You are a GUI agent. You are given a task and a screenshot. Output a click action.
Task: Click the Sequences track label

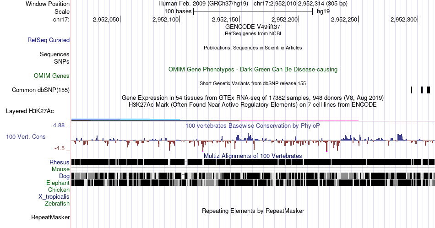54,54
